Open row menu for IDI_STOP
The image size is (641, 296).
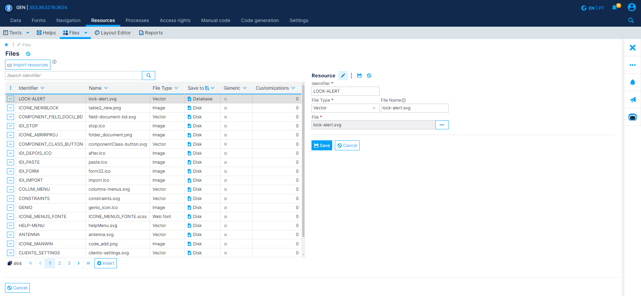coord(11,126)
